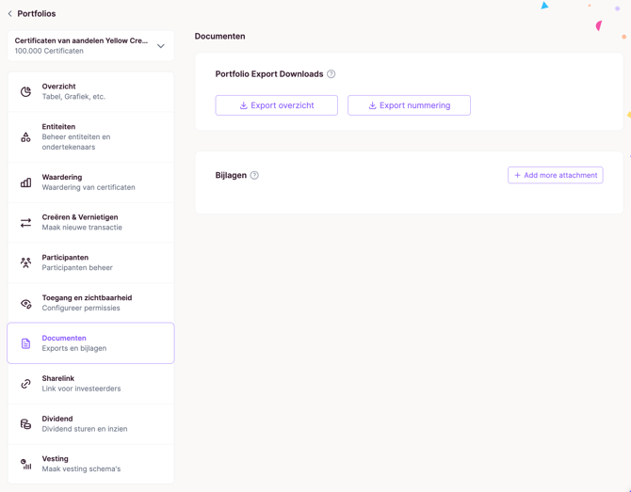The image size is (631, 492).
Task: Open the Documenten menu item
Action: pos(90,343)
